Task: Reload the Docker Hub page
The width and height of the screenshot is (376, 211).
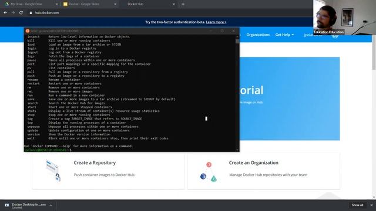Action: [21, 13]
